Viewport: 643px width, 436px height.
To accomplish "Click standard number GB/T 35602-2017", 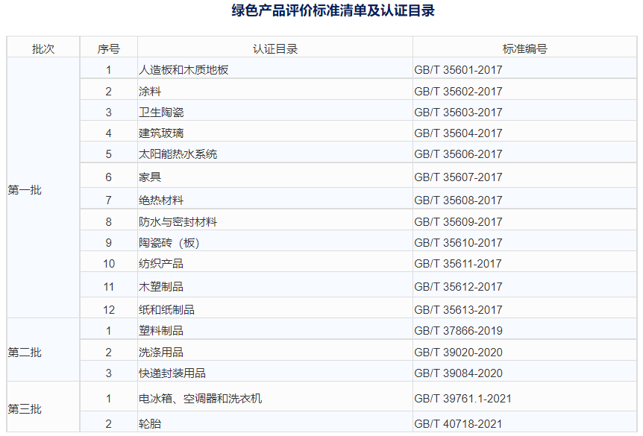I will (x=458, y=92).
